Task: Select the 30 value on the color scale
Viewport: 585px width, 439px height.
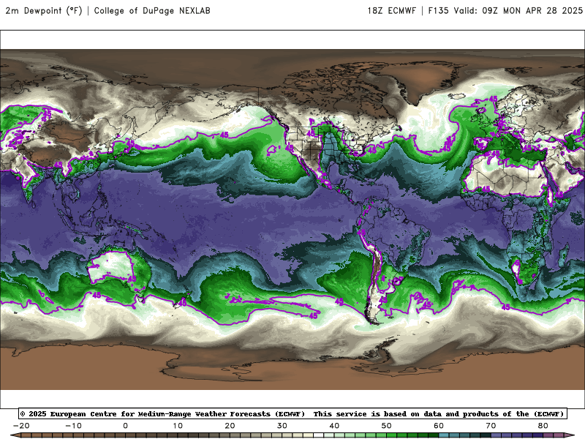Action: [x=282, y=426]
